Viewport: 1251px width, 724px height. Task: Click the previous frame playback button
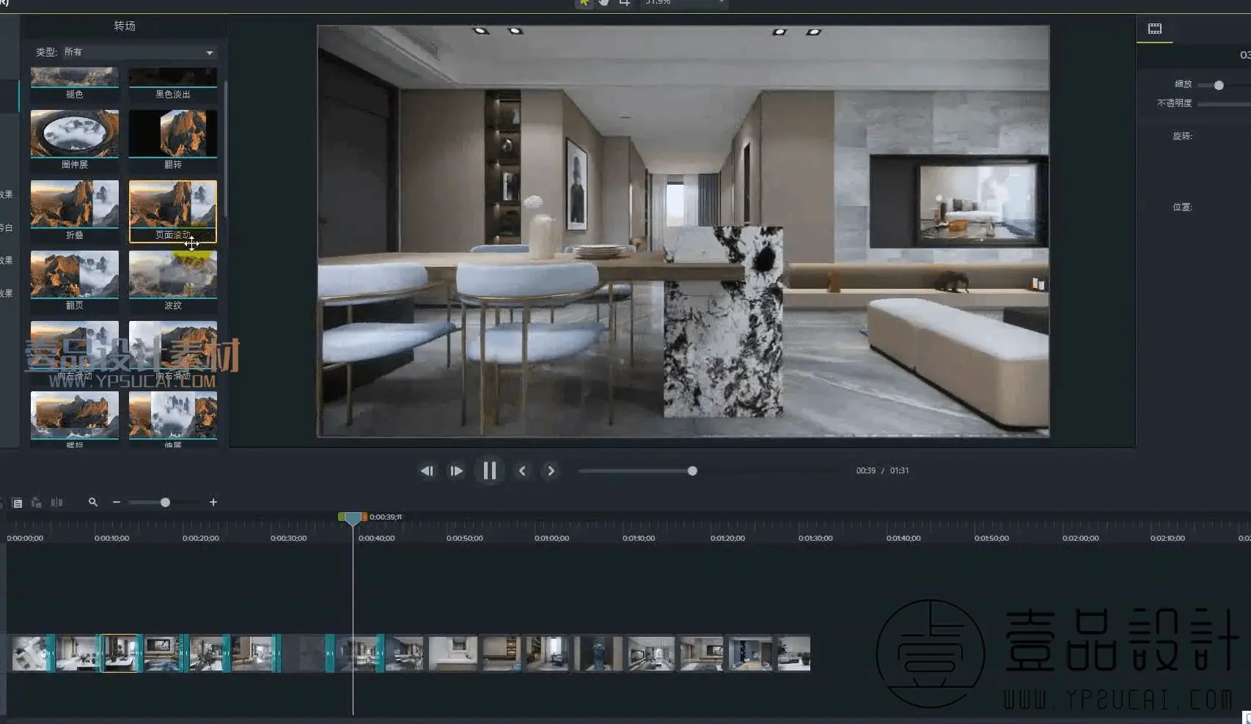pyautogui.click(x=426, y=470)
